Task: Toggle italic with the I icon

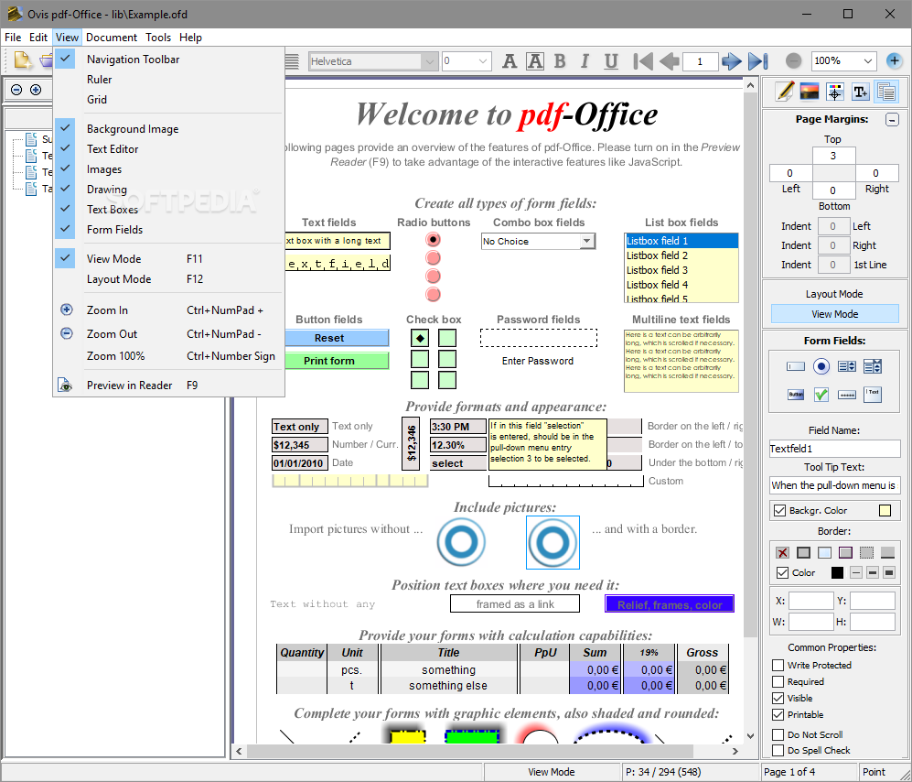Action: coord(585,60)
